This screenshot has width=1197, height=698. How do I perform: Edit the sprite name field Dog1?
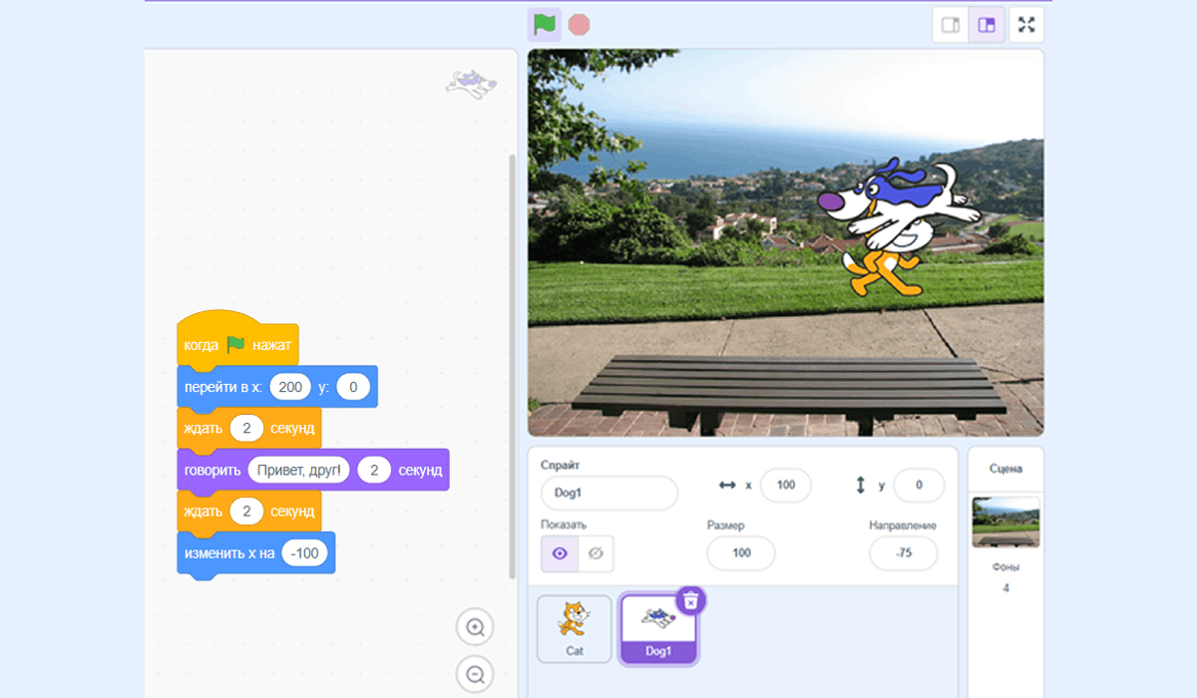coord(608,493)
